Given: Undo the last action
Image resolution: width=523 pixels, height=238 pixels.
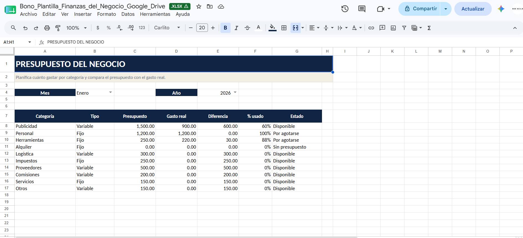Looking at the screenshot, I should click(x=25, y=28).
